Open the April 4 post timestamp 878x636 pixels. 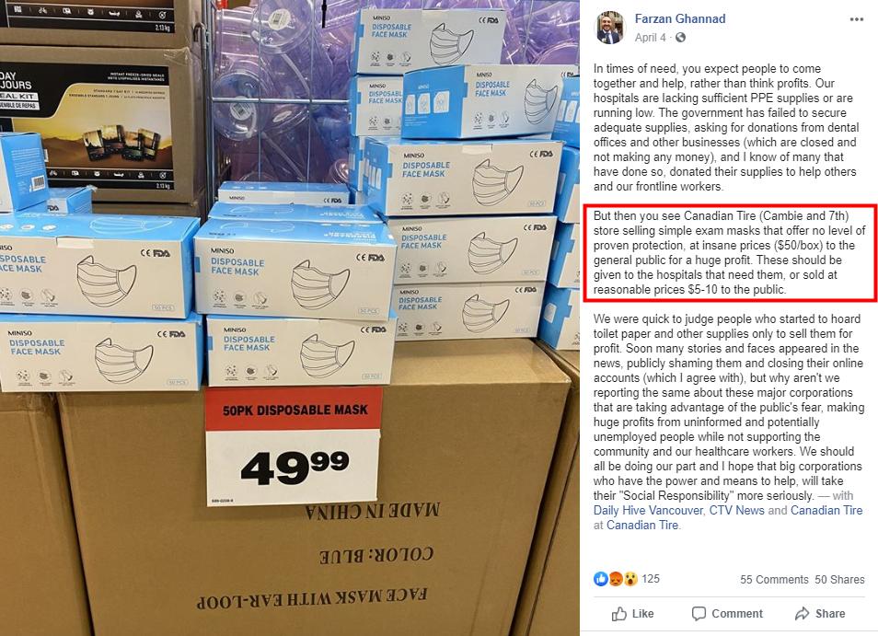tap(650, 38)
